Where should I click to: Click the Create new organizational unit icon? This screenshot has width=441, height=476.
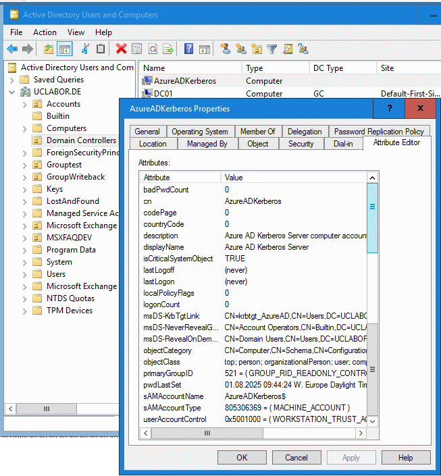(257, 49)
